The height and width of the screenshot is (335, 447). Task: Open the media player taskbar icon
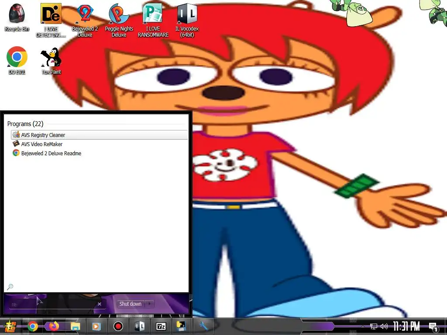pyautogui.click(x=96, y=326)
